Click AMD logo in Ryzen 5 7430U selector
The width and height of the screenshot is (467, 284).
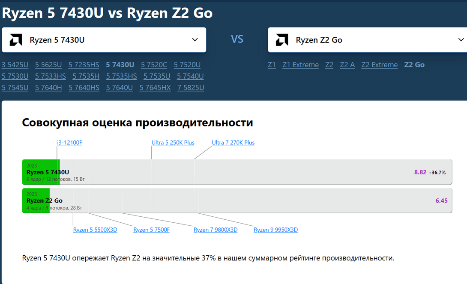tap(16, 40)
